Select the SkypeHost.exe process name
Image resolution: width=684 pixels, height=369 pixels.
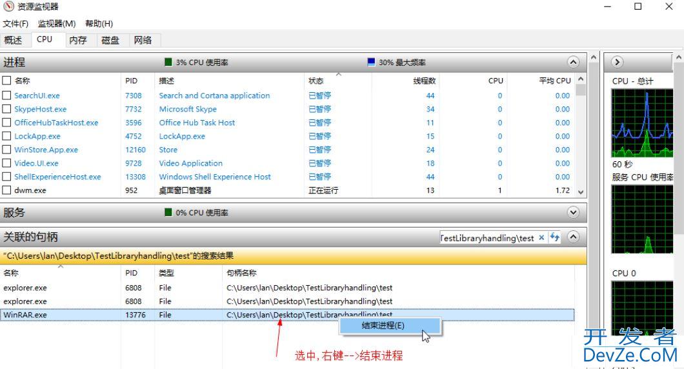(x=41, y=109)
